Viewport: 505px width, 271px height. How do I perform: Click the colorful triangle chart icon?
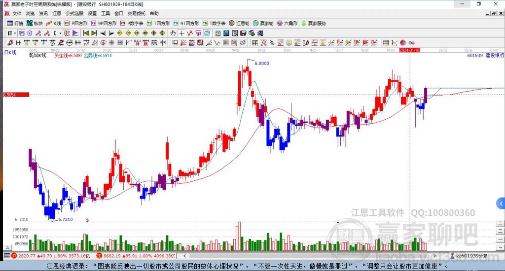[x=75, y=33]
